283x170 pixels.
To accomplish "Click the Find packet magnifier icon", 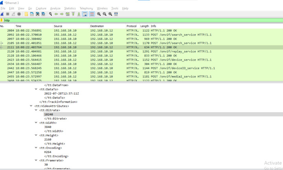I will tap(50, 14).
